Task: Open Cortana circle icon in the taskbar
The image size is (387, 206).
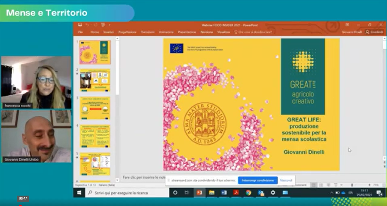Action: click(x=175, y=193)
